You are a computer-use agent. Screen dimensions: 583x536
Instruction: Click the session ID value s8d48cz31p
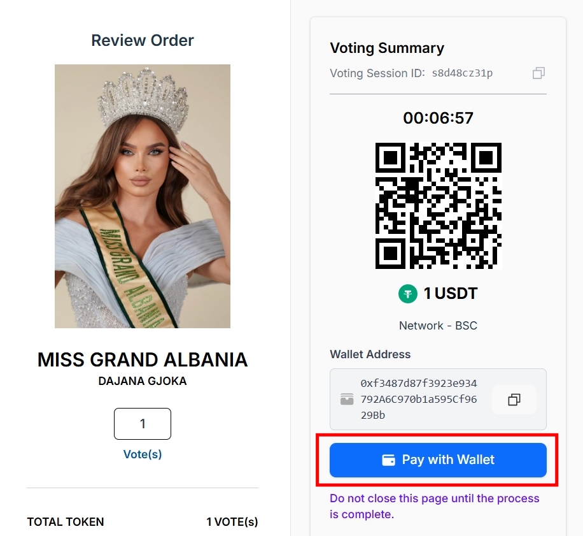click(462, 73)
